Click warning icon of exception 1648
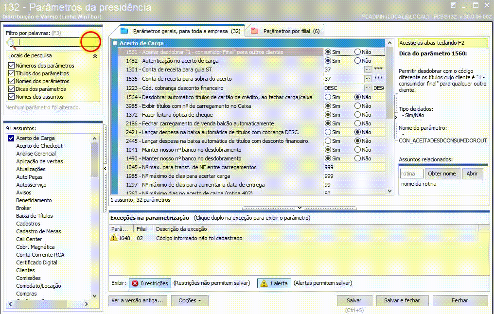Image resolution: width=494 pixels, height=314 pixels. 113,238
